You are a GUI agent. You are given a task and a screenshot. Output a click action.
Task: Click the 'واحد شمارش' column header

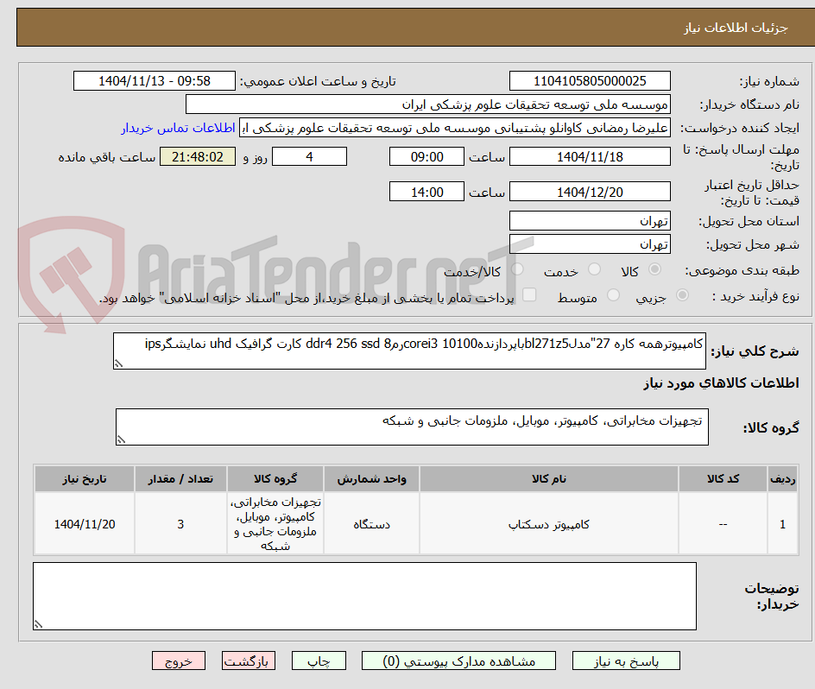pyautogui.click(x=371, y=479)
